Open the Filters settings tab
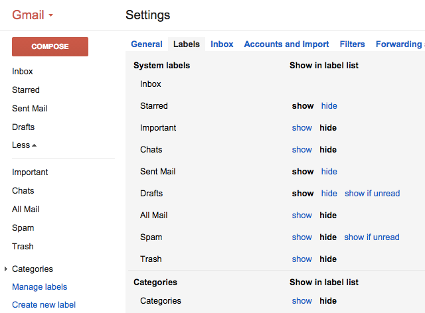The width and height of the screenshot is (425, 313). pos(352,44)
